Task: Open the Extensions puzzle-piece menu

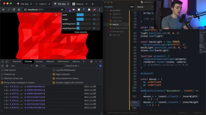Action: click(89, 10)
